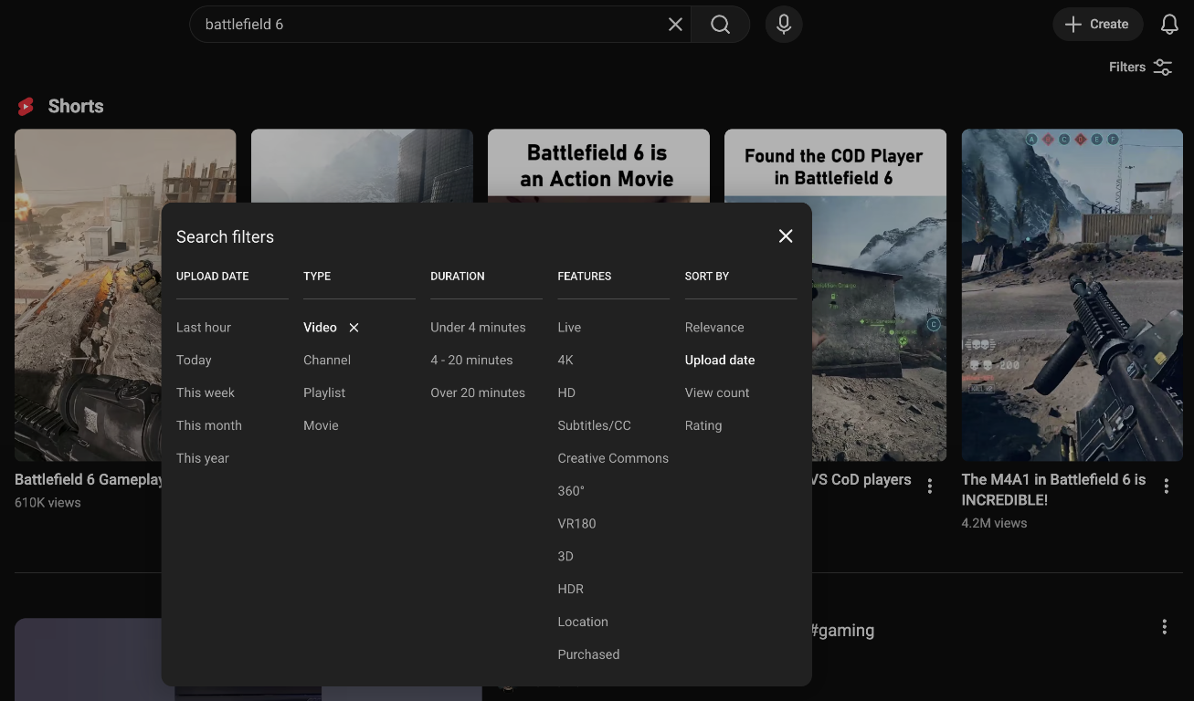
Task: Enable the HD features filter
Action: coord(566,392)
